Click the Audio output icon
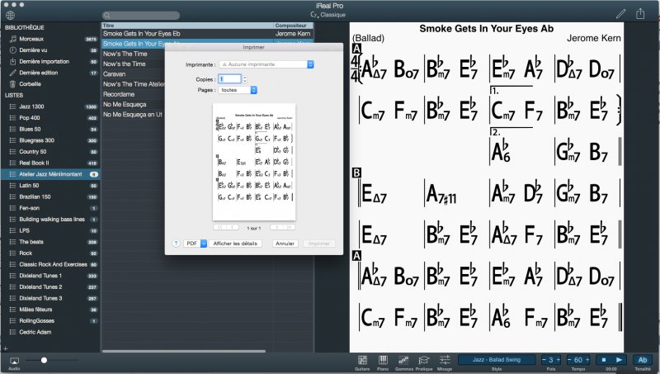 14,361
